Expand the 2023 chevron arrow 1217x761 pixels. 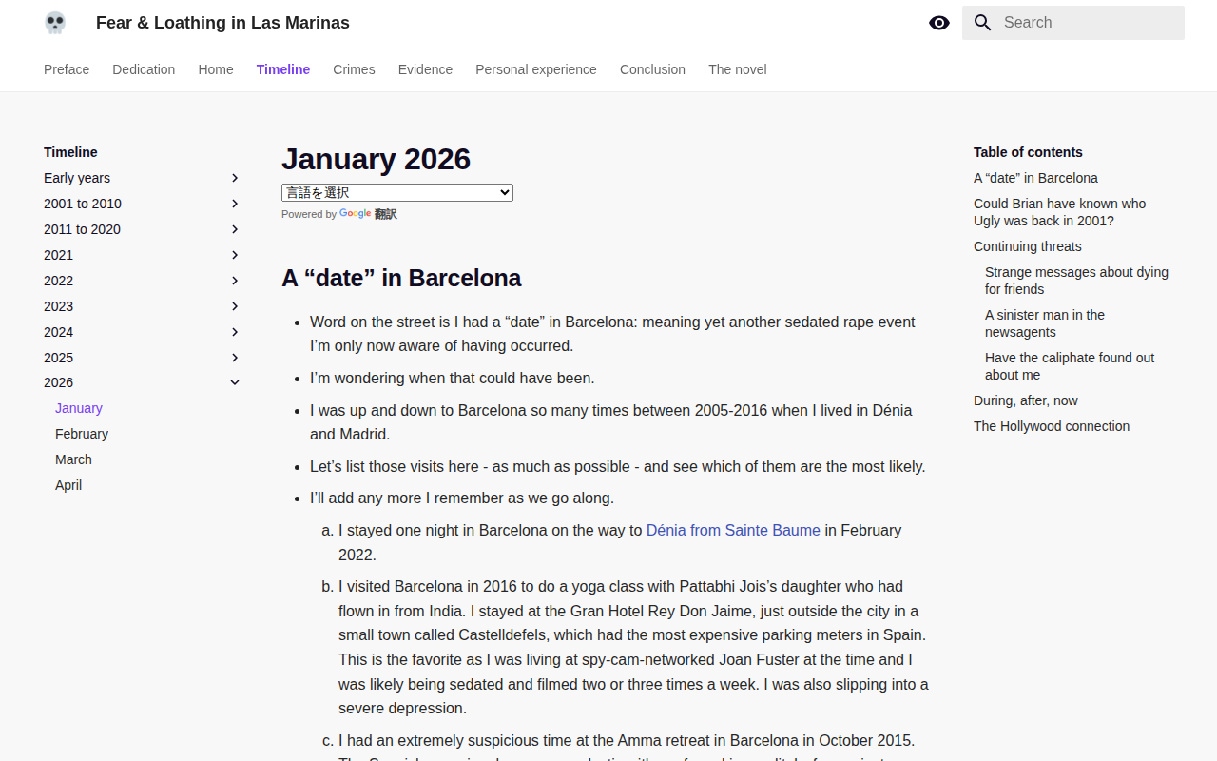(235, 306)
